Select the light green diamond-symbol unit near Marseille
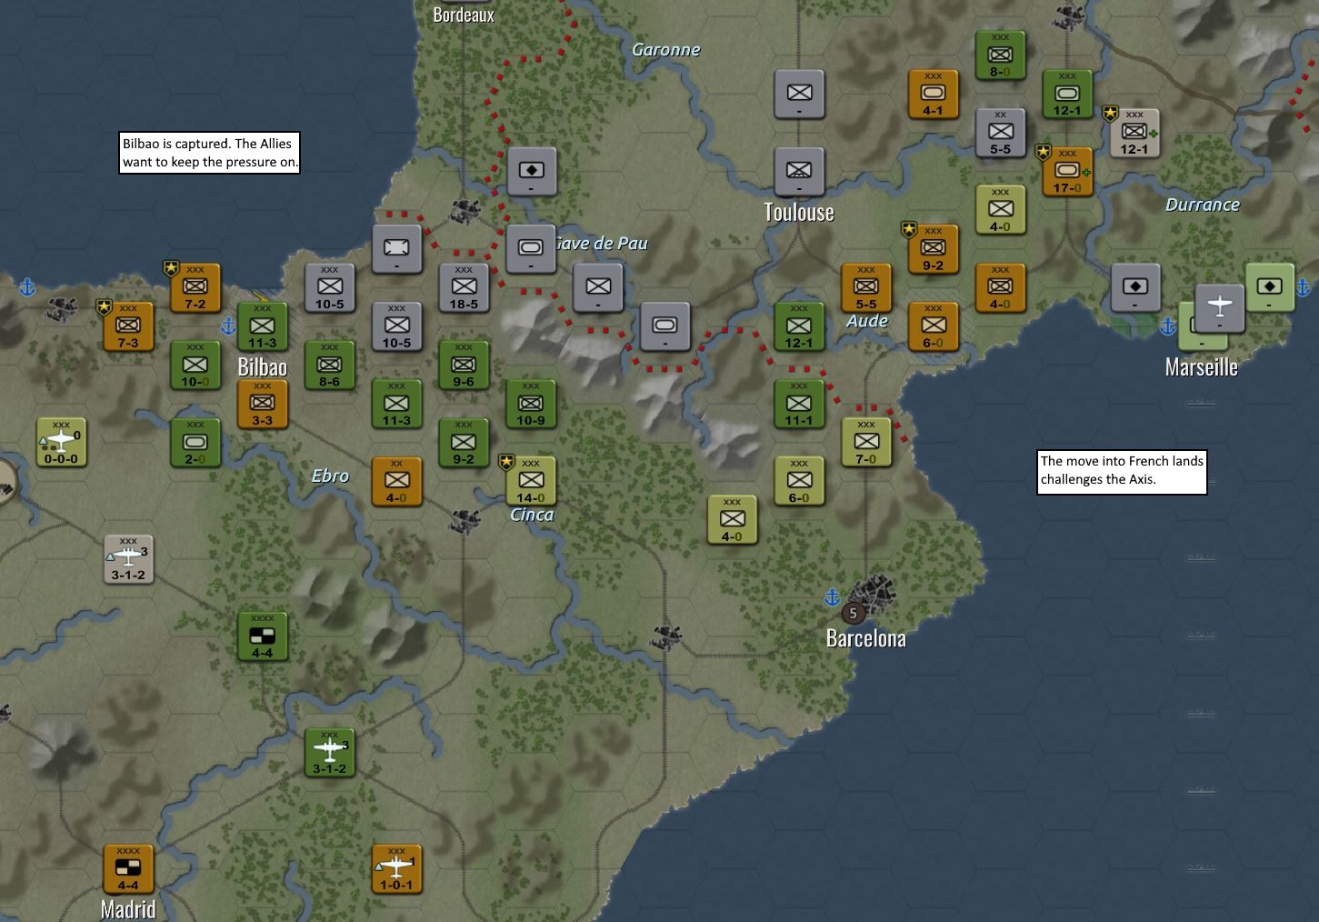This screenshot has width=1319, height=922. coord(1270,287)
